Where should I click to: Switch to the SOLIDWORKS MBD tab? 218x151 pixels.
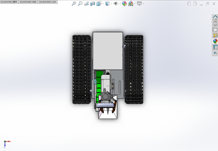28,2
